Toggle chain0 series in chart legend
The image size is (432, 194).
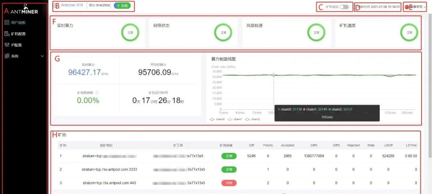(218, 119)
